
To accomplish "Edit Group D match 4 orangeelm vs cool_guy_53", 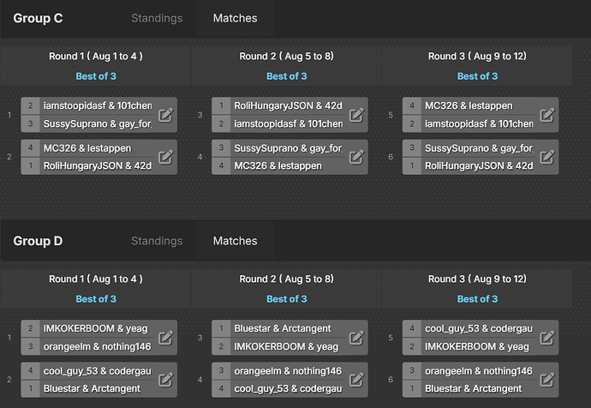I will click(x=356, y=380).
